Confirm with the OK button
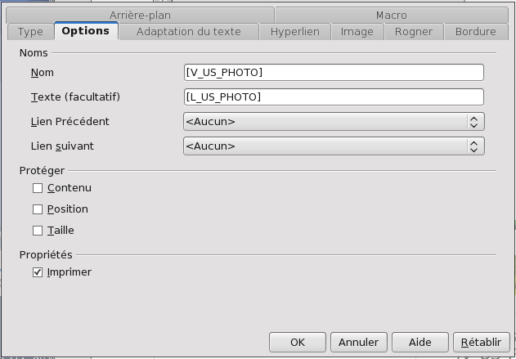516x359 pixels. click(298, 342)
